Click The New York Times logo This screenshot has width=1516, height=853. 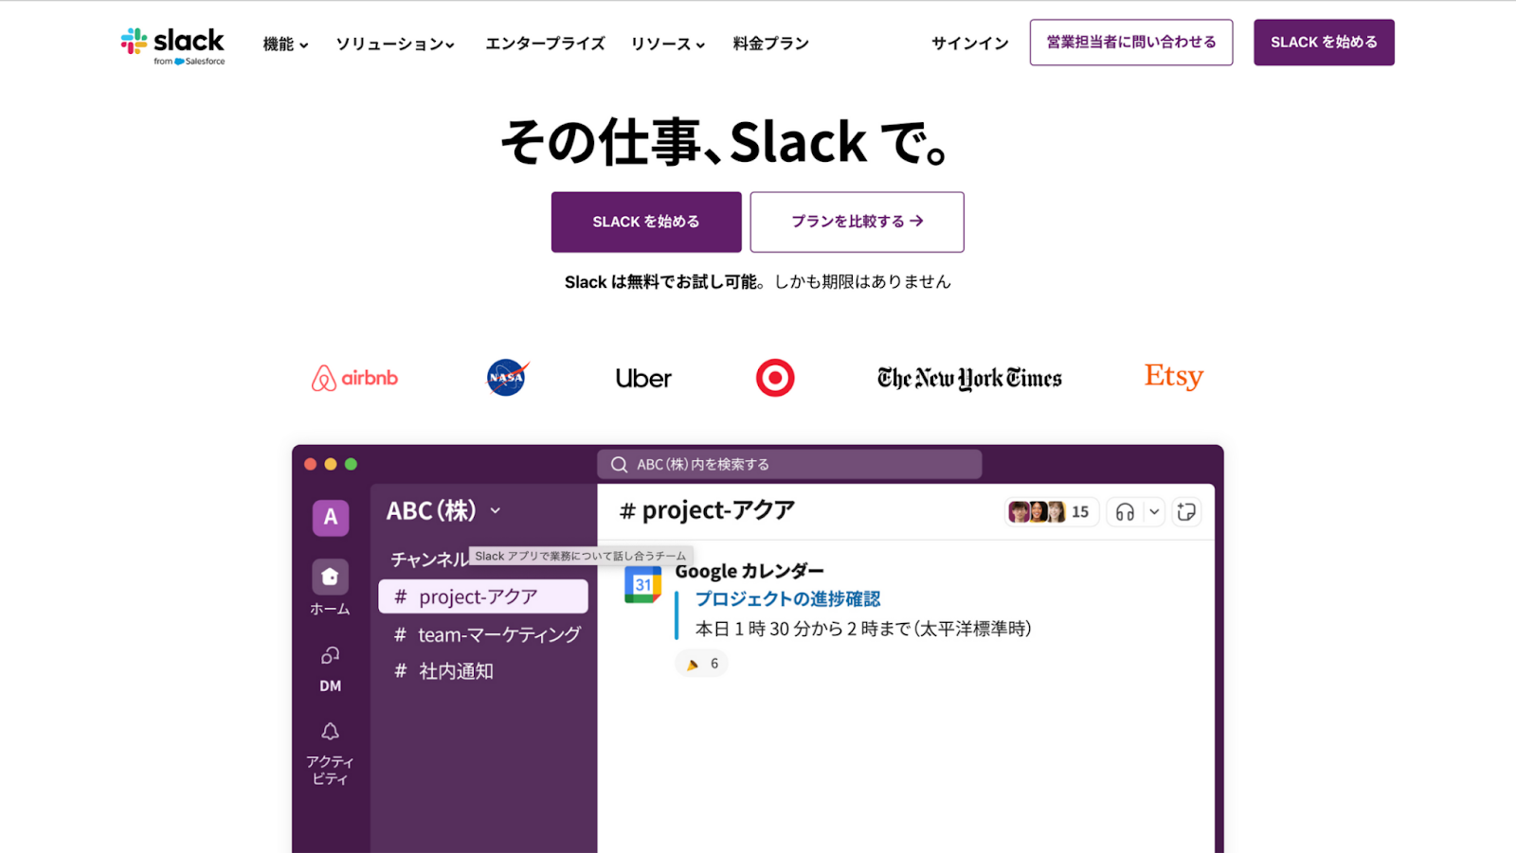(969, 379)
